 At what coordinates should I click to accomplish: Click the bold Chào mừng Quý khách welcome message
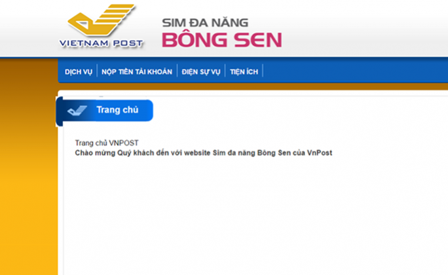pyautogui.click(x=204, y=153)
